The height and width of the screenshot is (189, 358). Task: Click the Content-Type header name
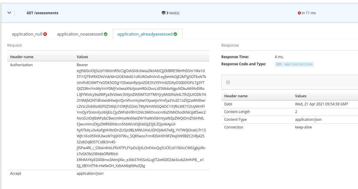point(235,120)
